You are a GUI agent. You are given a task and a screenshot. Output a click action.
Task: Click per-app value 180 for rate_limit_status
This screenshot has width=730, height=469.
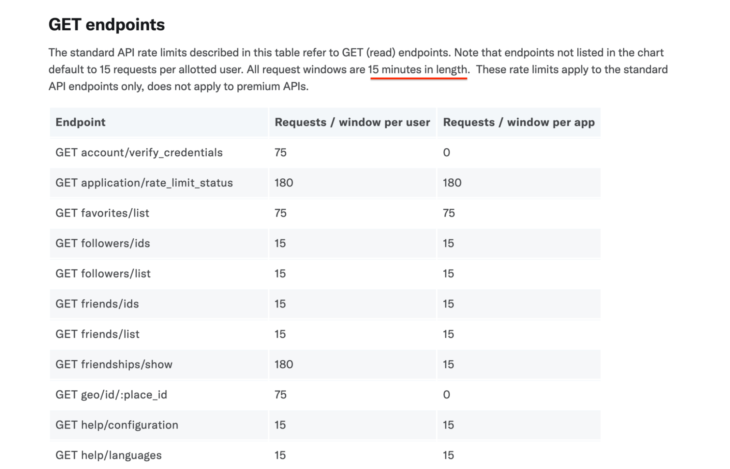pos(452,183)
